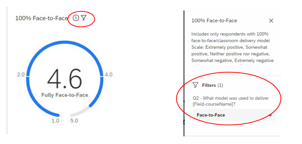Click the 1.0 gauge minimum label

tap(55, 121)
